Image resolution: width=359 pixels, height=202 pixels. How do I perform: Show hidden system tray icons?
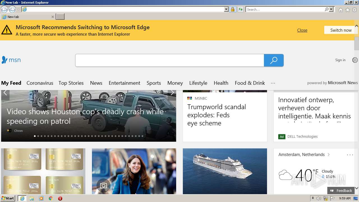(313, 198)
